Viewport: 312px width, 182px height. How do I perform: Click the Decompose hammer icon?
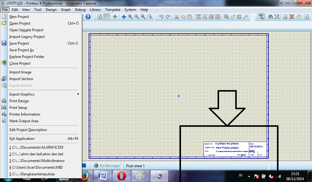point(246,17)
